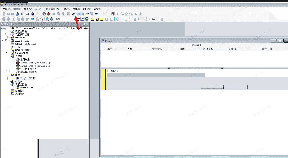Select the arrow pointer selection tool
This screenshot has height=158, width=288.
[117, 19]
